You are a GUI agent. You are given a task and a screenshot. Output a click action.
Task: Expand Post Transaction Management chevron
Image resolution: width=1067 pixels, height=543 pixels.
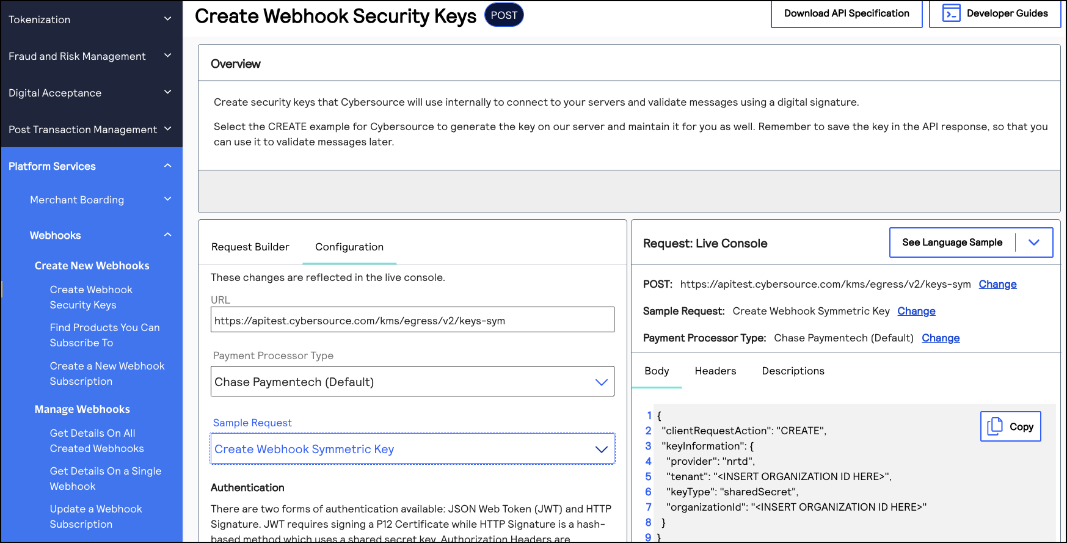[167, 129]
